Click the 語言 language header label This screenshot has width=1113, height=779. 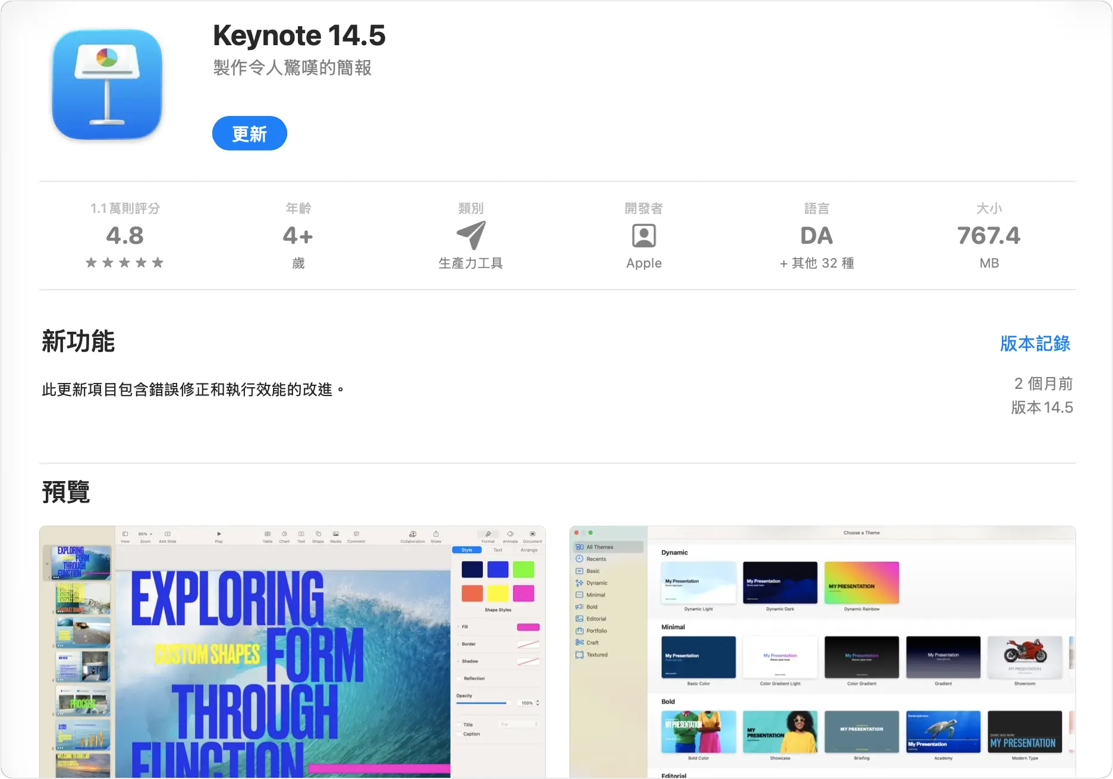[817, 209]
